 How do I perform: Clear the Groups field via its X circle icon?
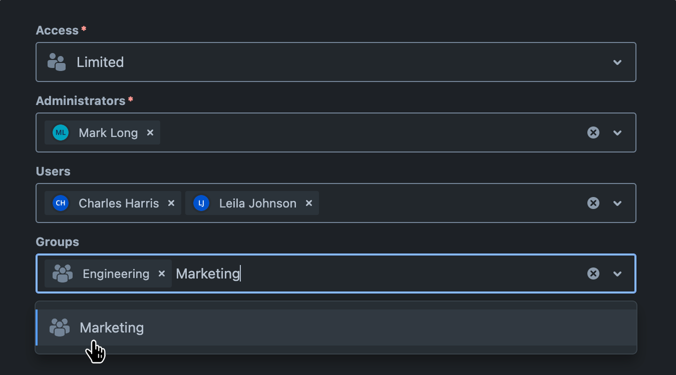tap(593, 273)
